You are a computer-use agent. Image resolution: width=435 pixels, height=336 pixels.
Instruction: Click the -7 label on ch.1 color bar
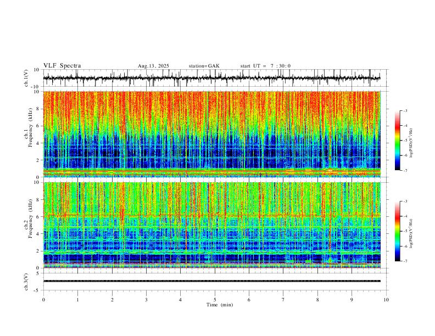pos(405,170)
